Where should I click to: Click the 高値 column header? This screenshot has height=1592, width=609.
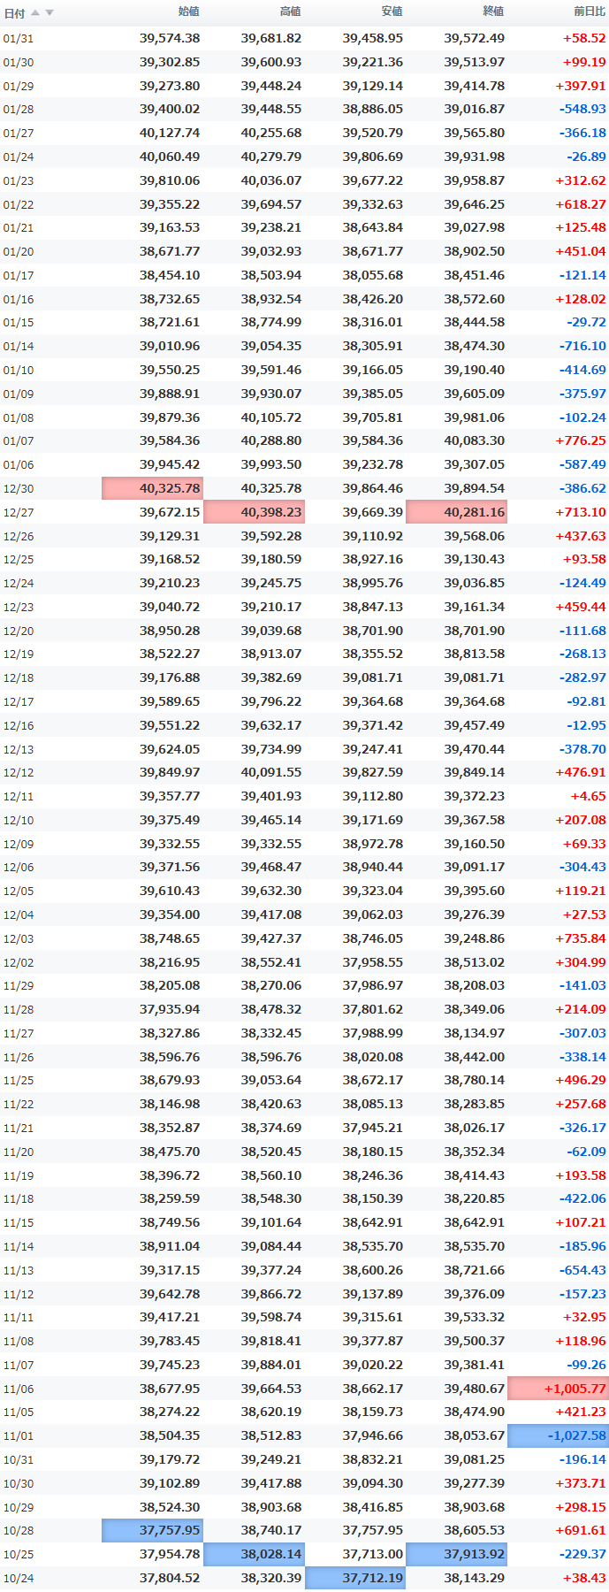[x=290, y=11]
